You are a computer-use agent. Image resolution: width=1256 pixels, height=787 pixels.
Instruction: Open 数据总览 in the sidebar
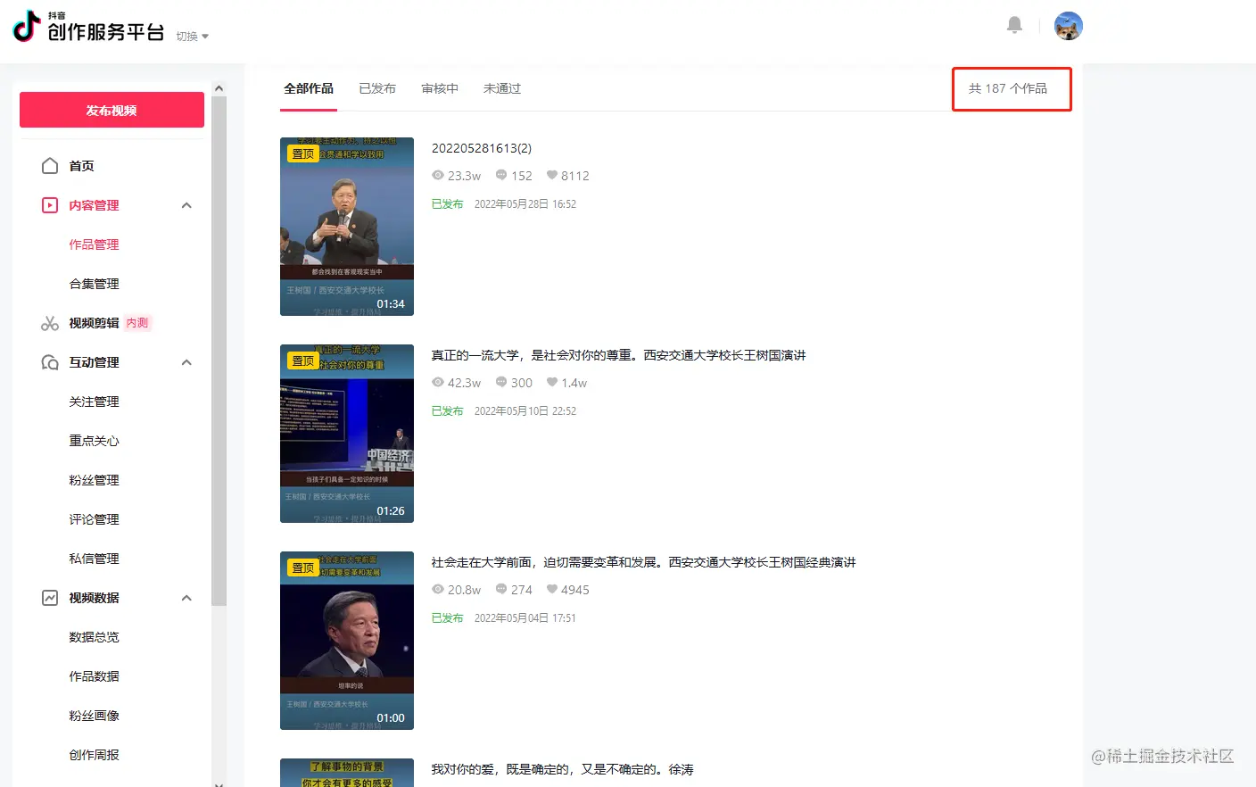click(94, 637)
